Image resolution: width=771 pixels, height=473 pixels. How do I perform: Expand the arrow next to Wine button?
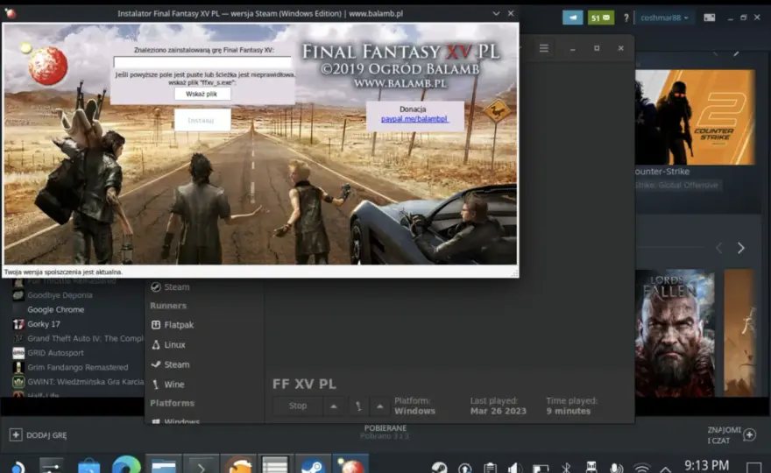coord(379,406)
